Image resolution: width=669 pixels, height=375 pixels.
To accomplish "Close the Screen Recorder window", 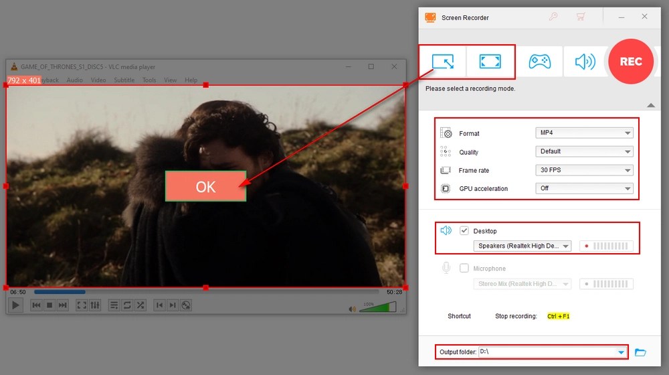I will (x=644, y=17).
